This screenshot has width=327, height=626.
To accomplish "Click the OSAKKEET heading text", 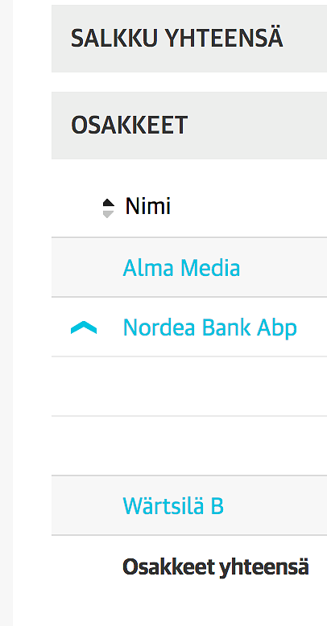I will click(x=129, y=125).
